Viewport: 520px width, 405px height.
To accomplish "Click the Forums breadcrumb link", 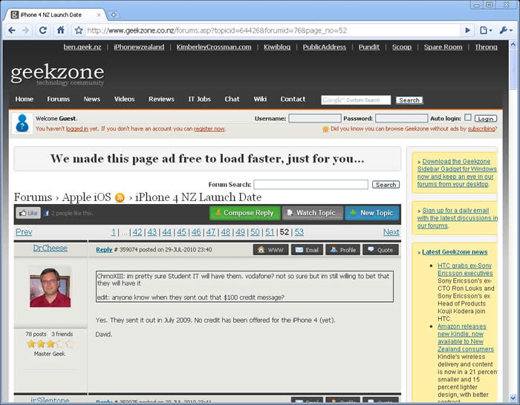I will (33, 197).
